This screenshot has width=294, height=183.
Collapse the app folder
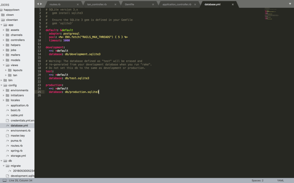[1, 25]
